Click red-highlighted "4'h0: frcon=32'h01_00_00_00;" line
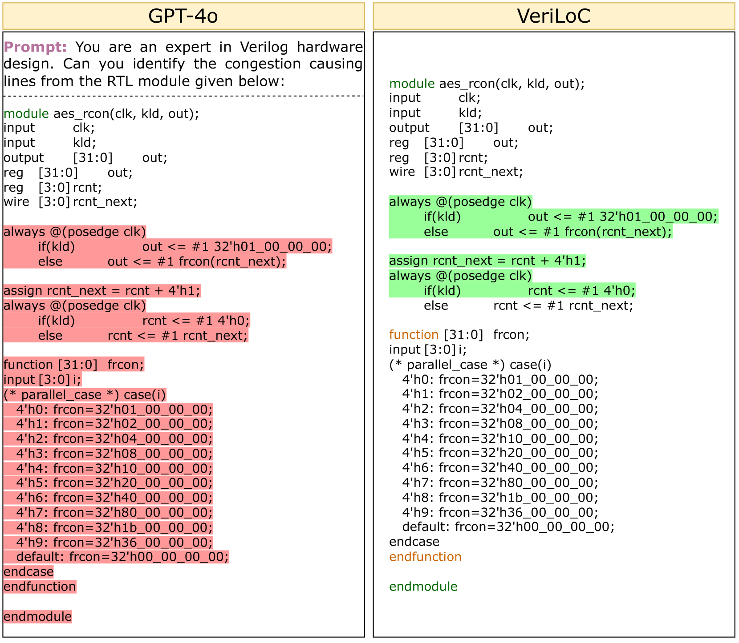This screenshot has width=739, height=643. click(108, 410)
